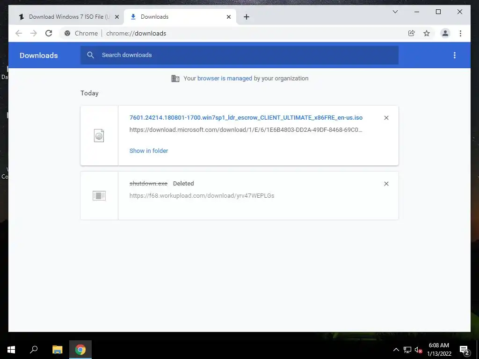The height and width of the screenshot is (359, 479).
Task: Share this page using the share icon
Action: (x=412, y=33)
